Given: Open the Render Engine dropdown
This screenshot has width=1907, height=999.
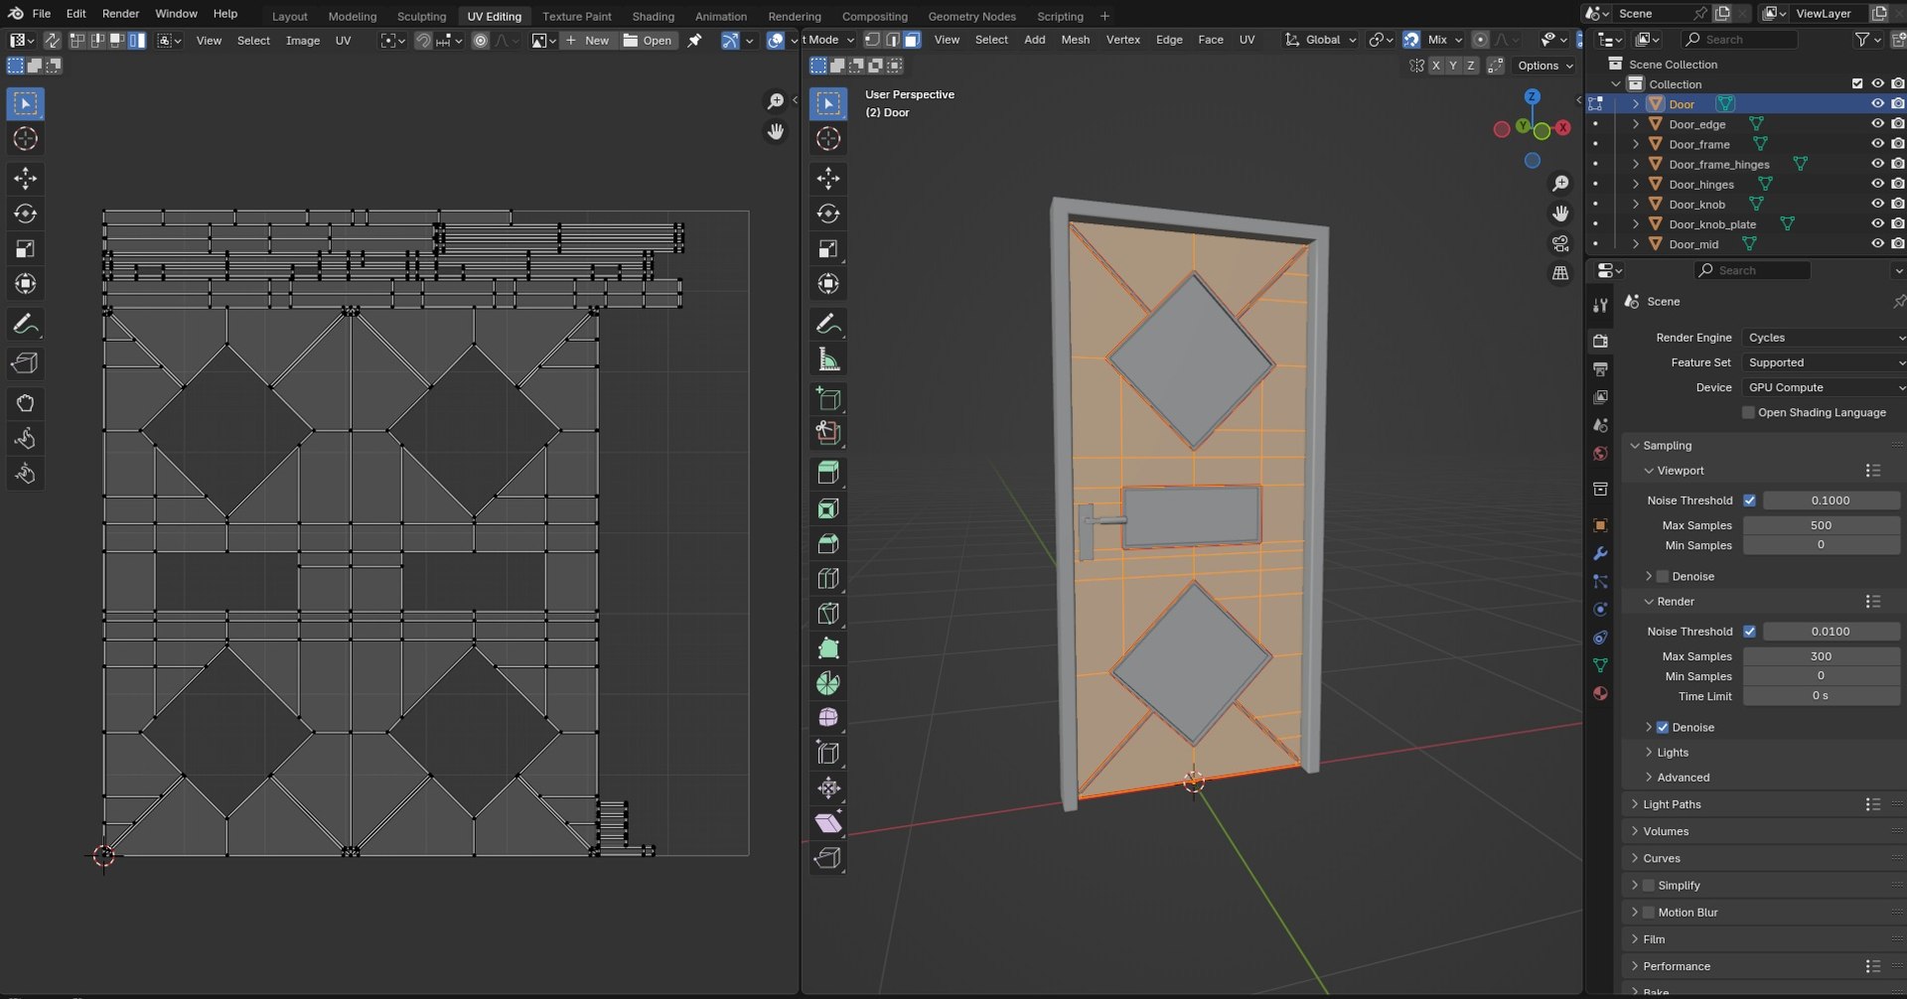Looking at the screenshot, I should pos(1824,338).
